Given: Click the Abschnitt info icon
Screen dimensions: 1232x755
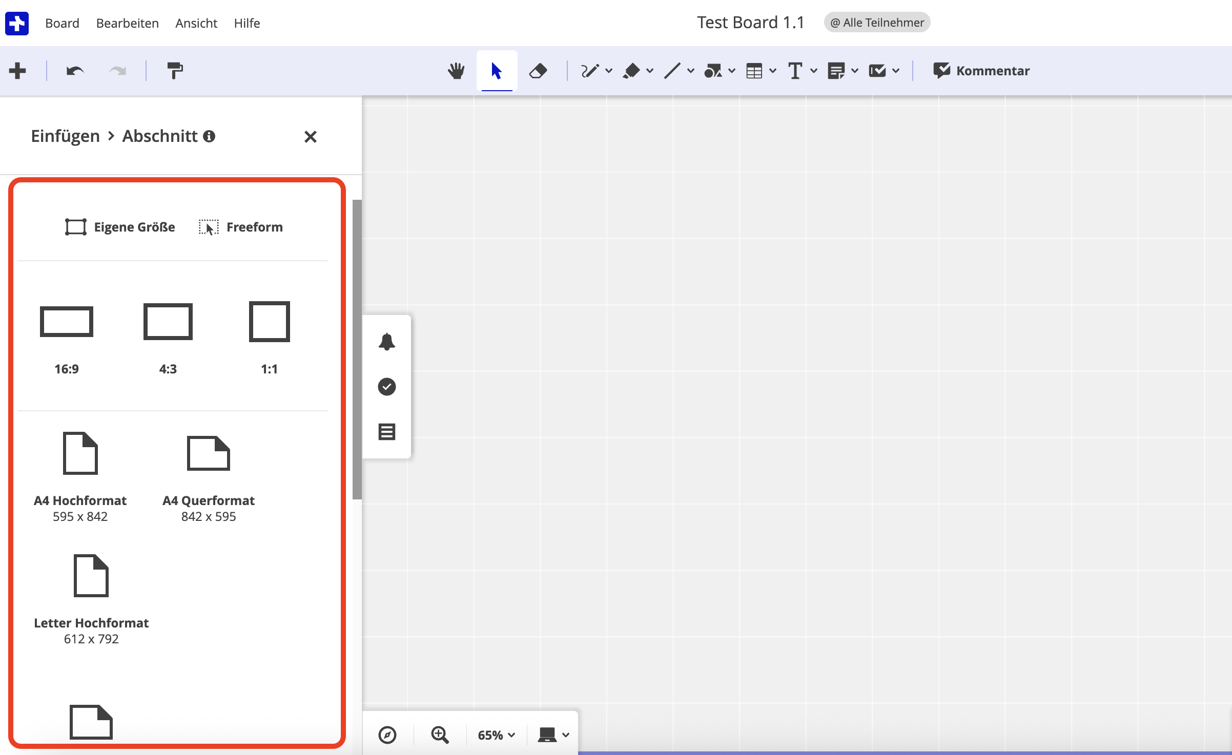Looking at the screenshot, I should pos(209,136).
